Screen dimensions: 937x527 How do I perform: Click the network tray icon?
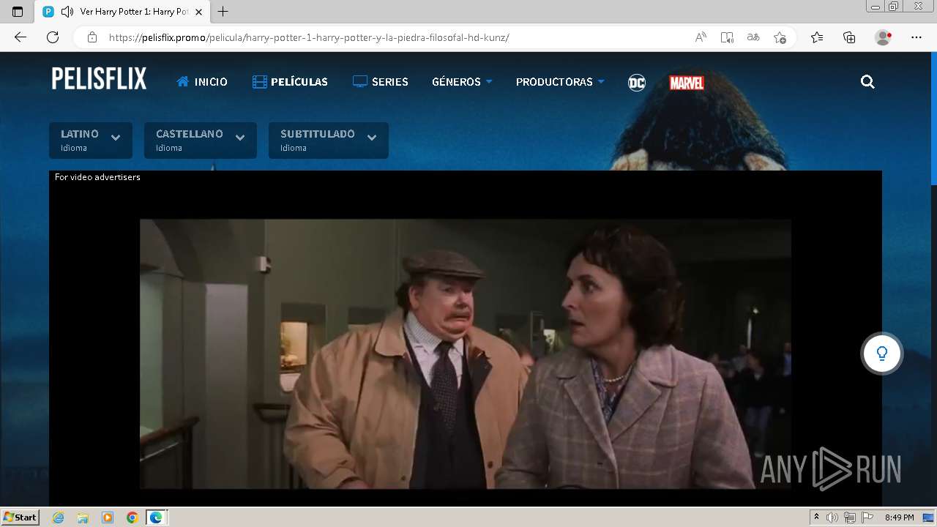coord(850,517)
